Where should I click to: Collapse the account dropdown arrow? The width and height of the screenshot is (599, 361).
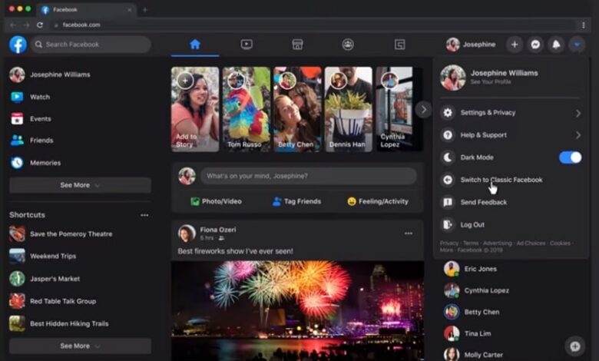[x=577, y=45]
